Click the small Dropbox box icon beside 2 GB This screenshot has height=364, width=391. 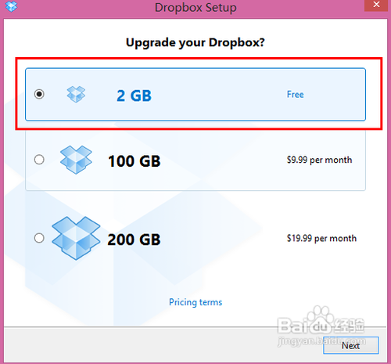pyautogui.click(x=76, y=94)
